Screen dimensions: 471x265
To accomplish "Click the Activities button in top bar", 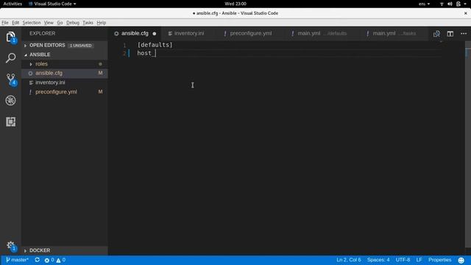I will [13, 4].
